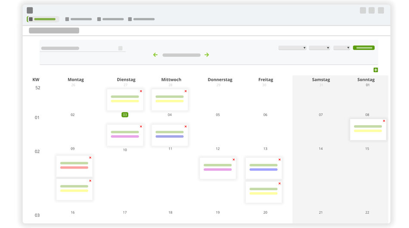Click the 'Freitag' column header
Screen dimensions: 409x228
[266, 80]
